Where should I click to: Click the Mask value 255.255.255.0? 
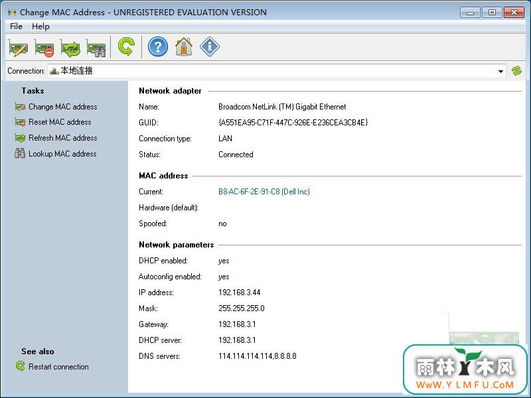point(242,308)
